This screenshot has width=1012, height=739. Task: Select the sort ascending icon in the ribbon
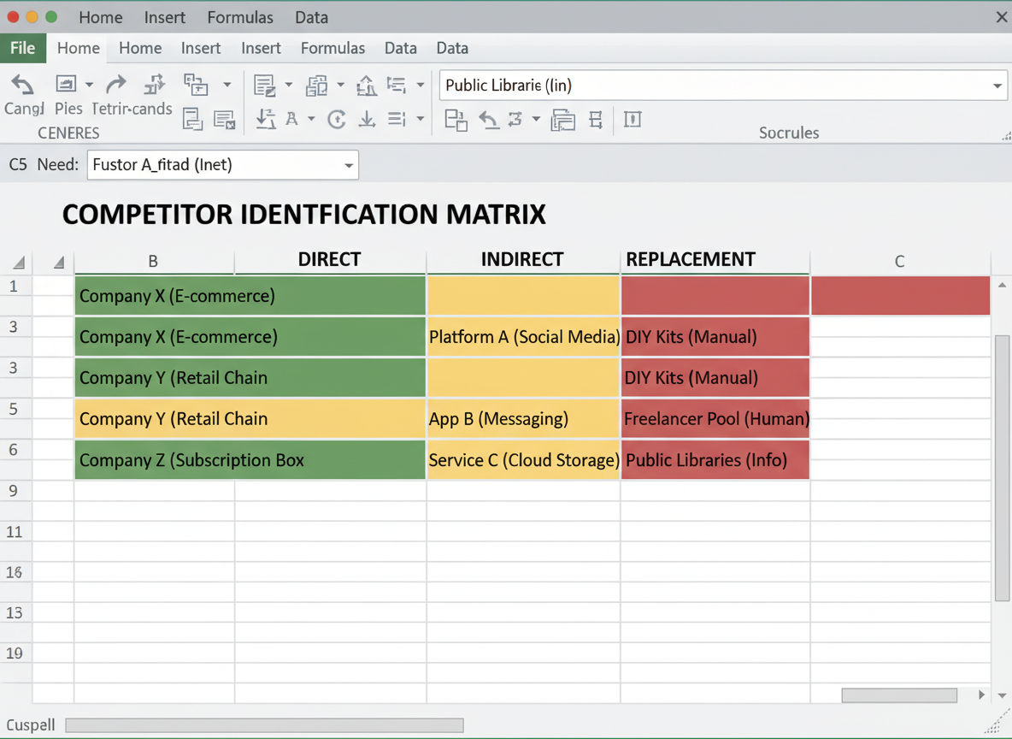(266, 120)
